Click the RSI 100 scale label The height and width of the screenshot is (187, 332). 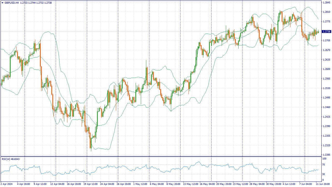pyautogui.click(x=324, y=158)
